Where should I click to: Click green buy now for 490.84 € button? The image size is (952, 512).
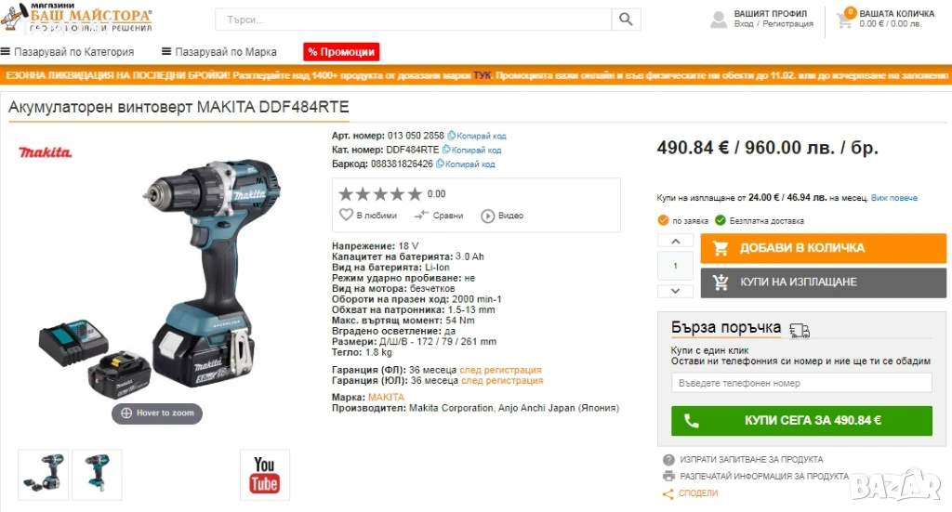(x=801, y=420)
